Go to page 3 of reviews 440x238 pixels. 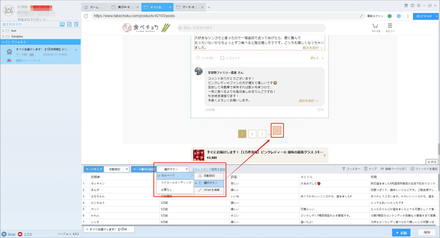coord(262,134)
